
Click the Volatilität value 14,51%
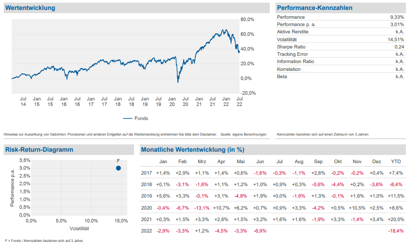click(396, 39)
